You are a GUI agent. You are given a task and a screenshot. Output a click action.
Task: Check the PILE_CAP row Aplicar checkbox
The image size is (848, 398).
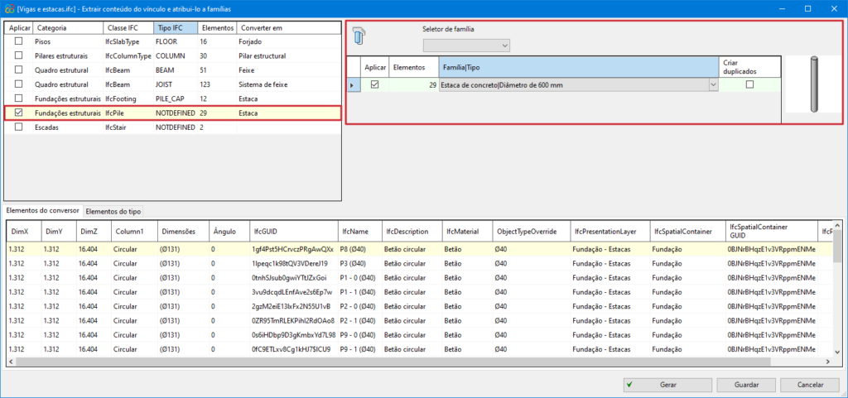tap(19, 98)
